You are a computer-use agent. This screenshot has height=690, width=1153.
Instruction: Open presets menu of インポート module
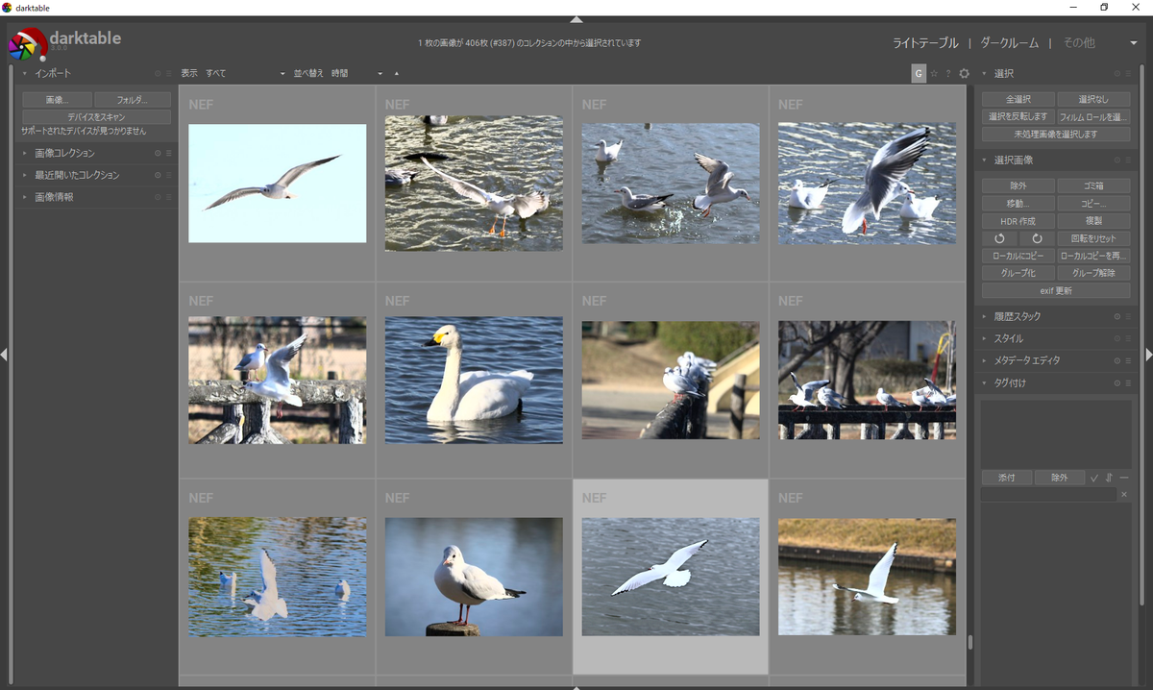(x=168, y=73)
